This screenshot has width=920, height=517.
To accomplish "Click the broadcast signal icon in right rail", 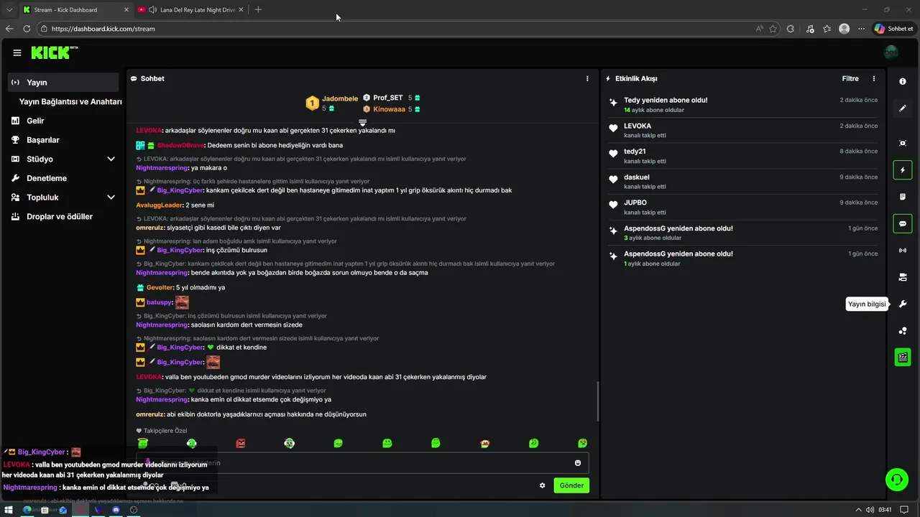I will coord(903,251).
